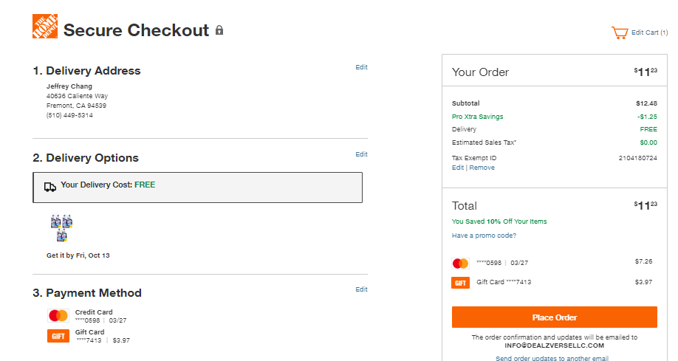Edit the Delivery Address section
678x361 pixels.
pyautogui.click(x=361, y=67)
